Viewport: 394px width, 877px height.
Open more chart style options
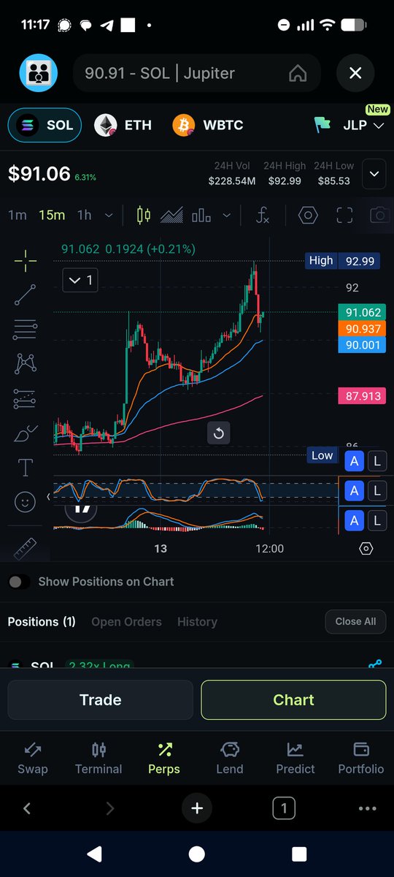point(226,215)
